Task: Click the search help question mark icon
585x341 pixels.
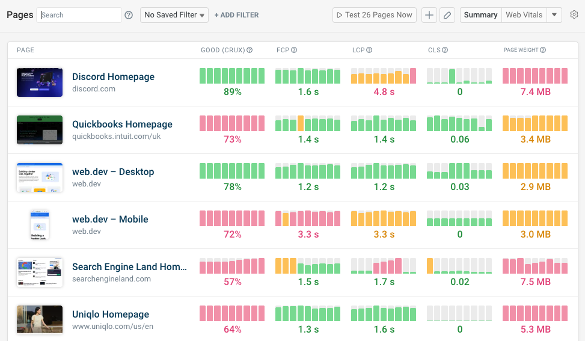Action: [x=129, y=15]
